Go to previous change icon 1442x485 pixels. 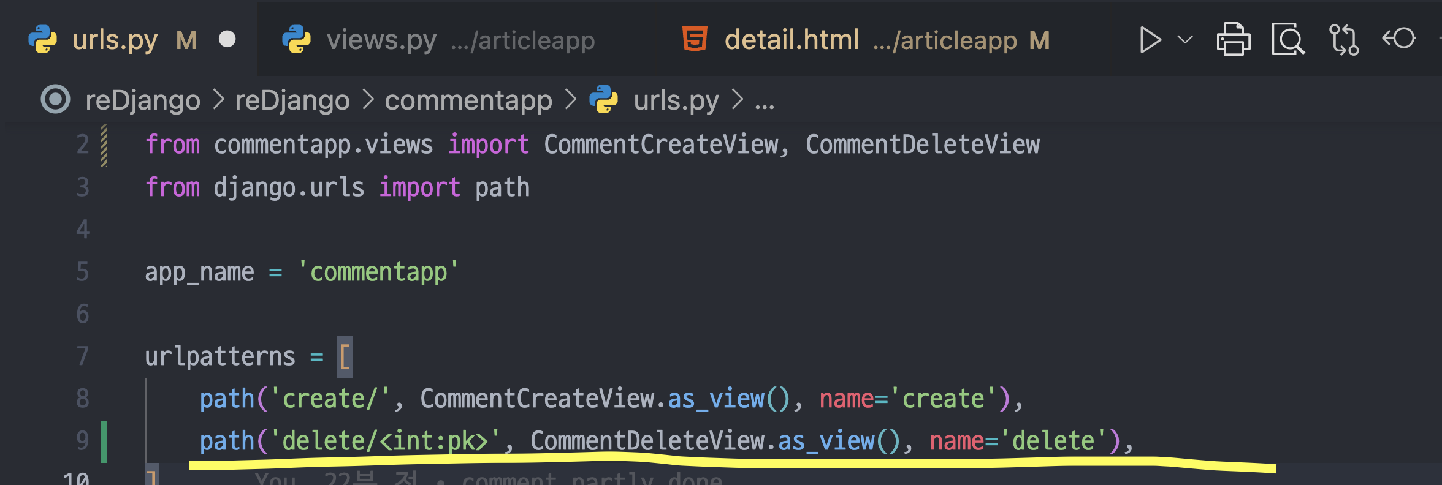(x=1398, y=39)
